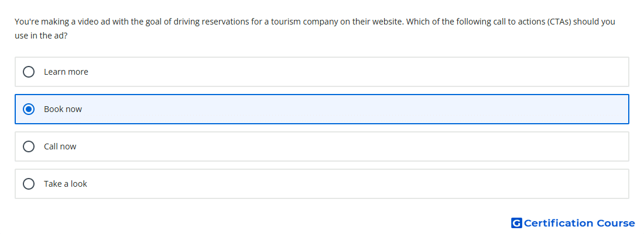Click the "(CTAs)" text in the question
The image size is (644, 234).
[559, 22]
